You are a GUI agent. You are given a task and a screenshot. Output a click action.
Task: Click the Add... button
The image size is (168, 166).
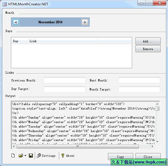148,41
